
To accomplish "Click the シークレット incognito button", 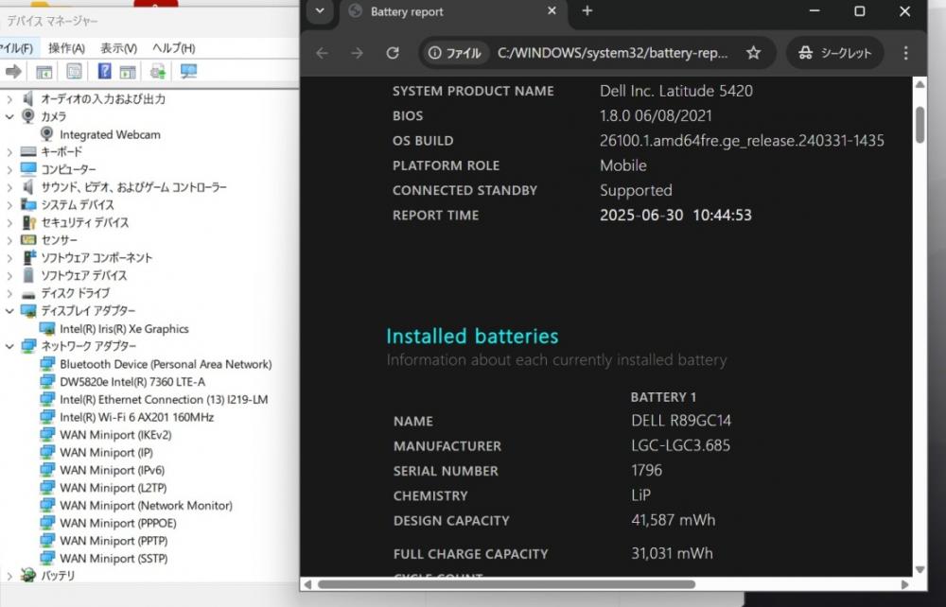I will point(835,53).
